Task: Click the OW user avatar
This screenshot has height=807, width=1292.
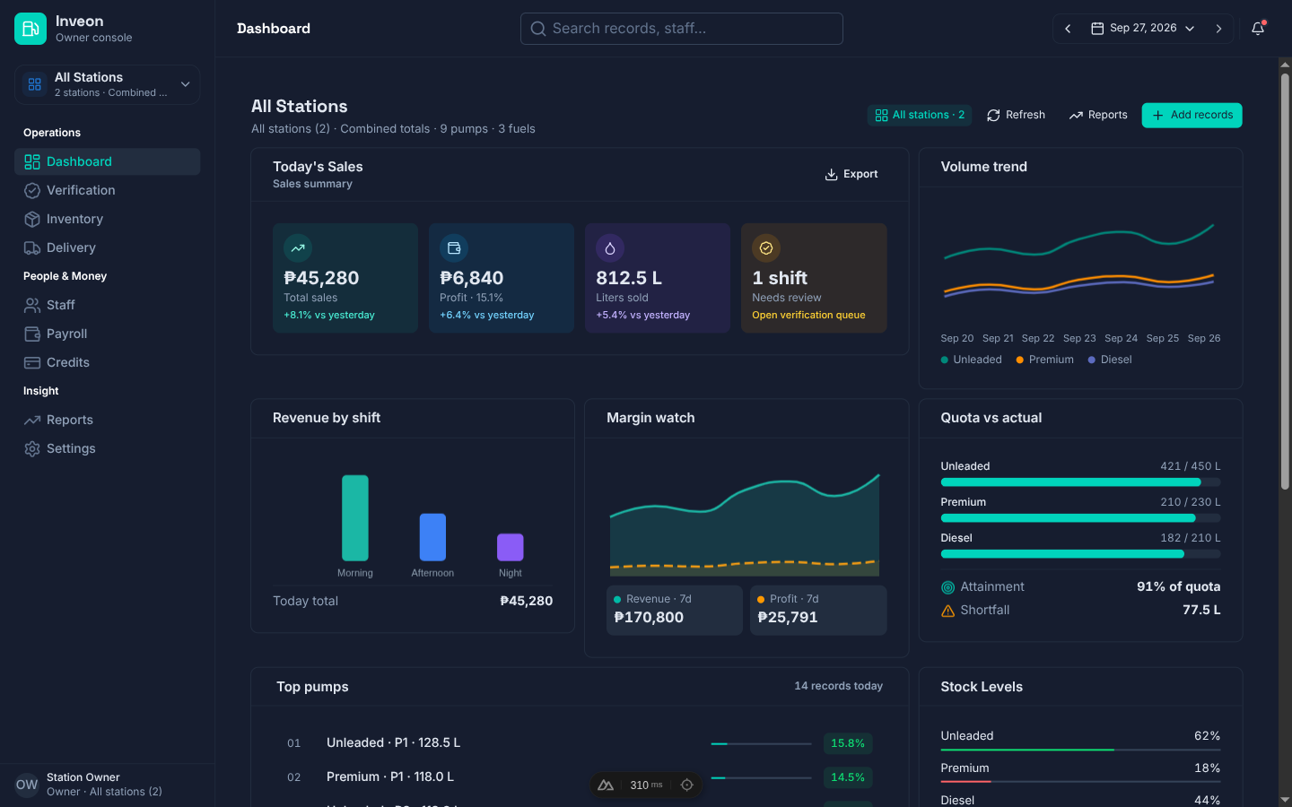Action: (x=27, y=785)
